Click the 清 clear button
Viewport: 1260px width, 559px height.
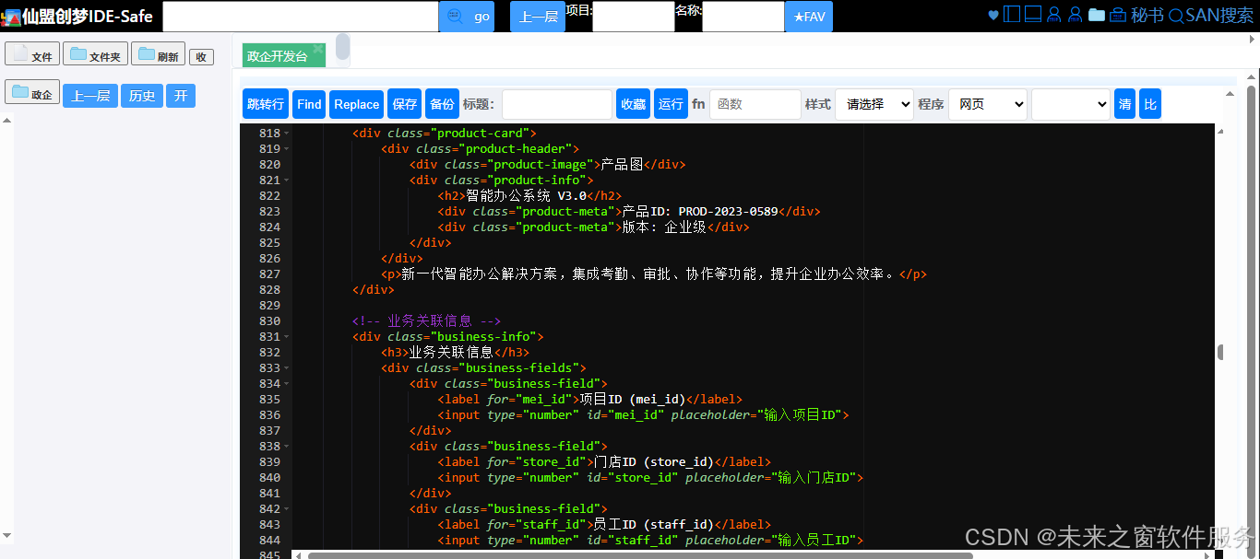[1125, 104]
